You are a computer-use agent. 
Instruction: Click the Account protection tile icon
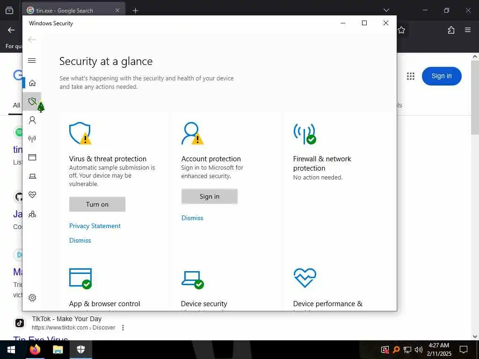[192, 133]
